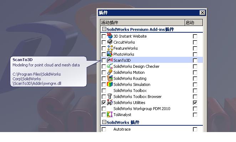The image size is (236, 142).
Task: Select the 3D Instant Website row label
Action: pyautogui.click(x=130, y=36)
